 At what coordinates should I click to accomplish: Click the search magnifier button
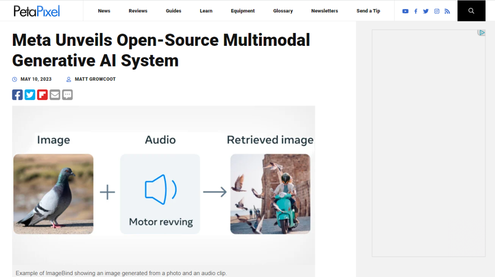pos(471,11)
